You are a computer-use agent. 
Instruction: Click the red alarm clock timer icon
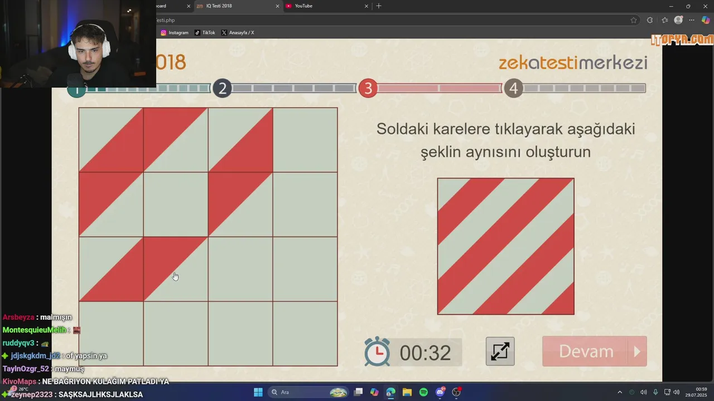point(377,351)
